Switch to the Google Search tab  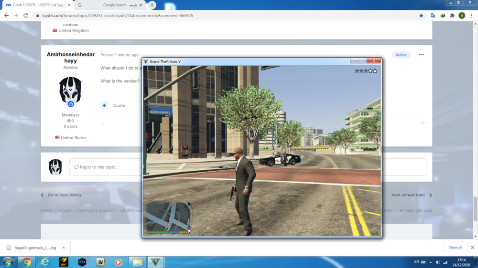click(x=110, y=5)
